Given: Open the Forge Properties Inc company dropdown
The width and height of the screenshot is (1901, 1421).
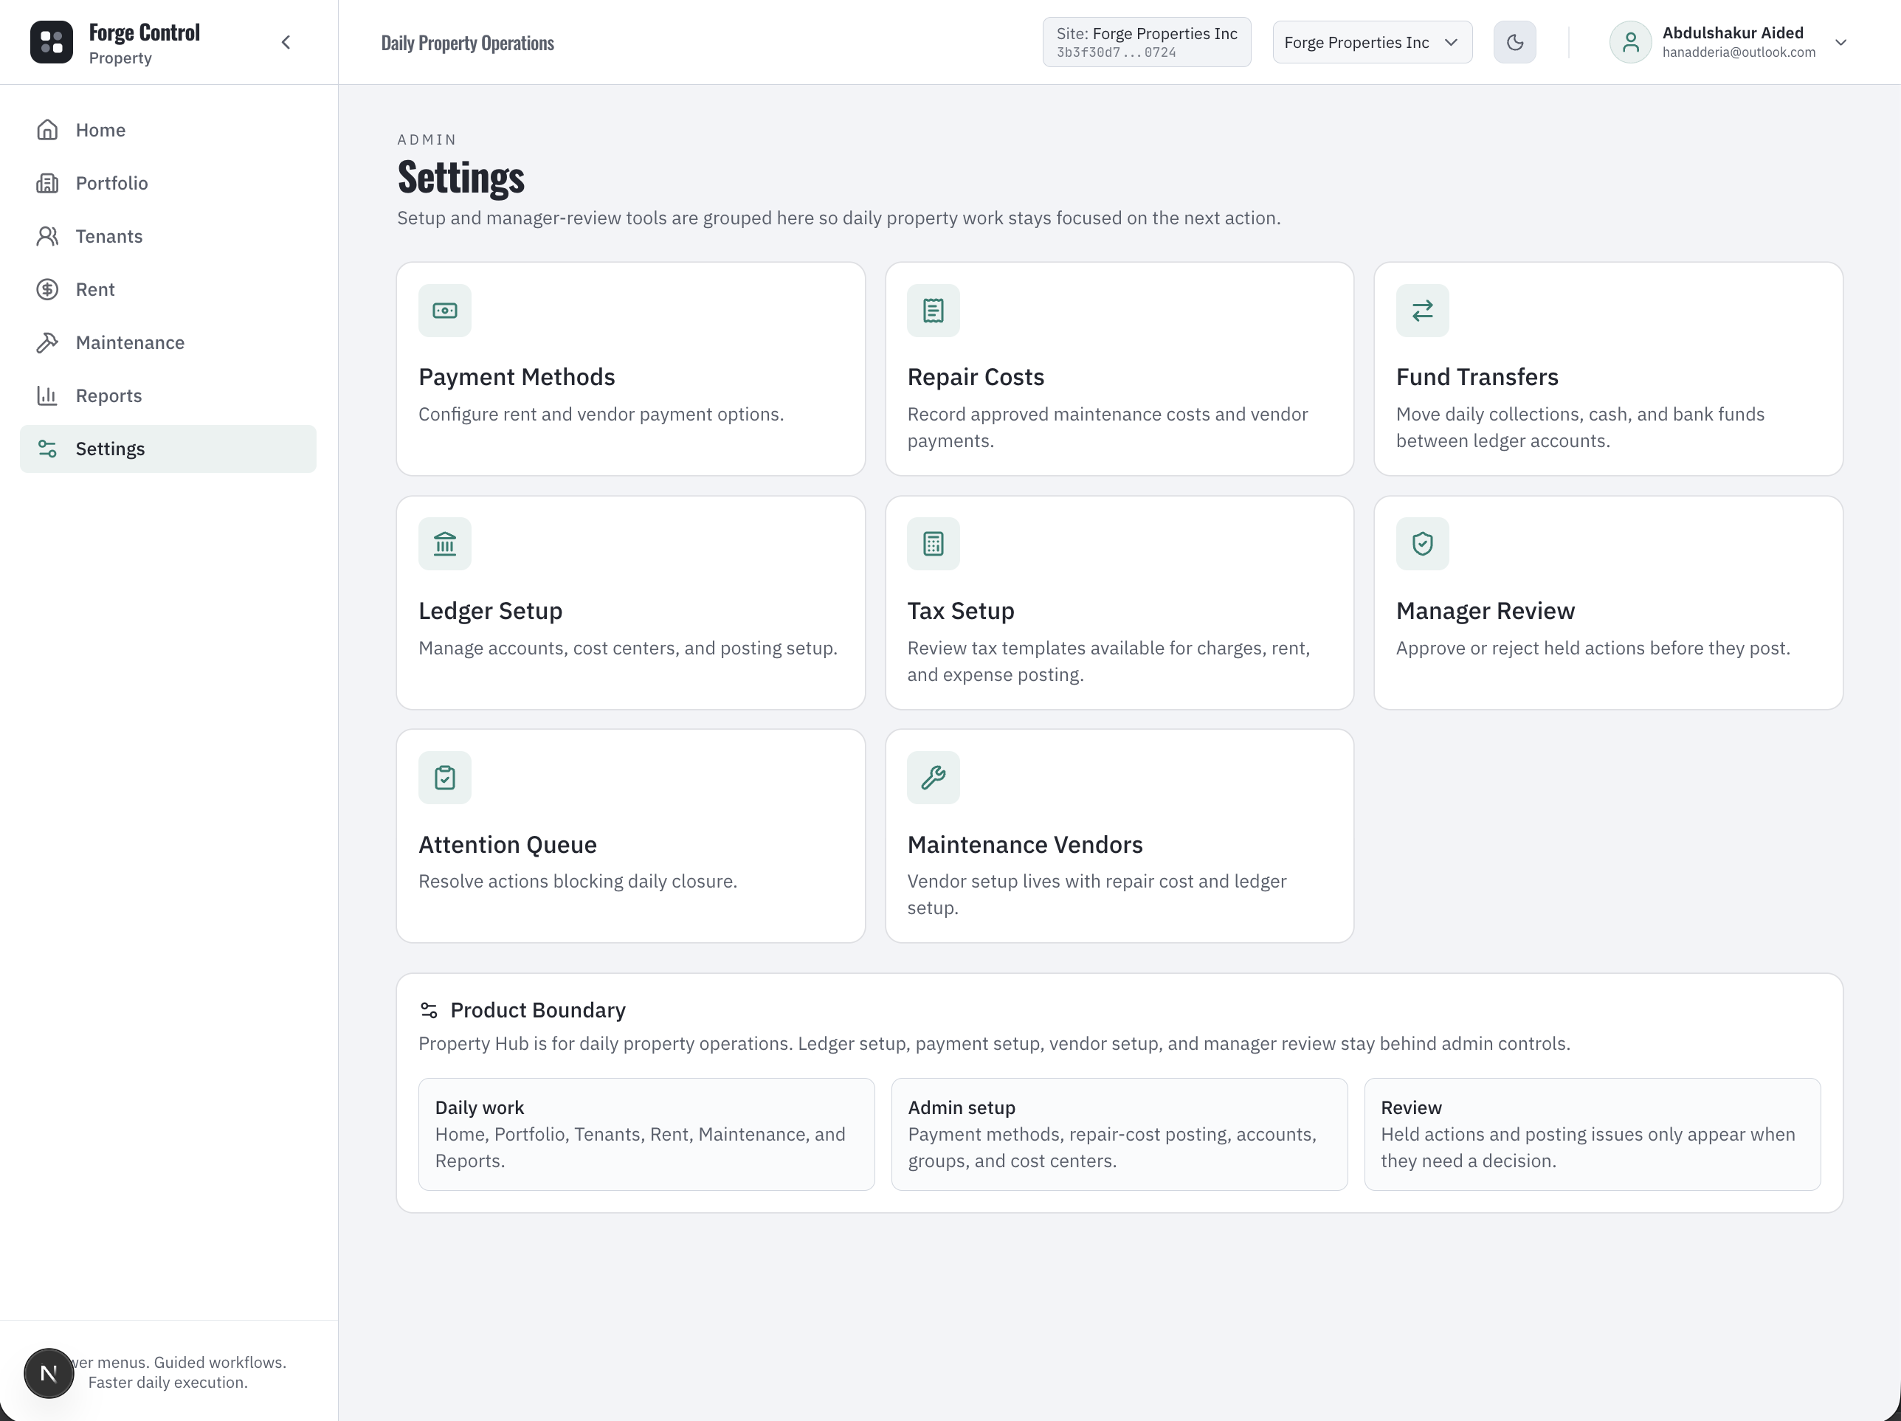Looking at the screenshot, I should point(1372,42).
